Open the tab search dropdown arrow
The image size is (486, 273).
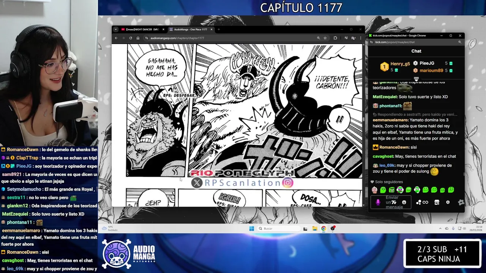[x=116, y=29]
